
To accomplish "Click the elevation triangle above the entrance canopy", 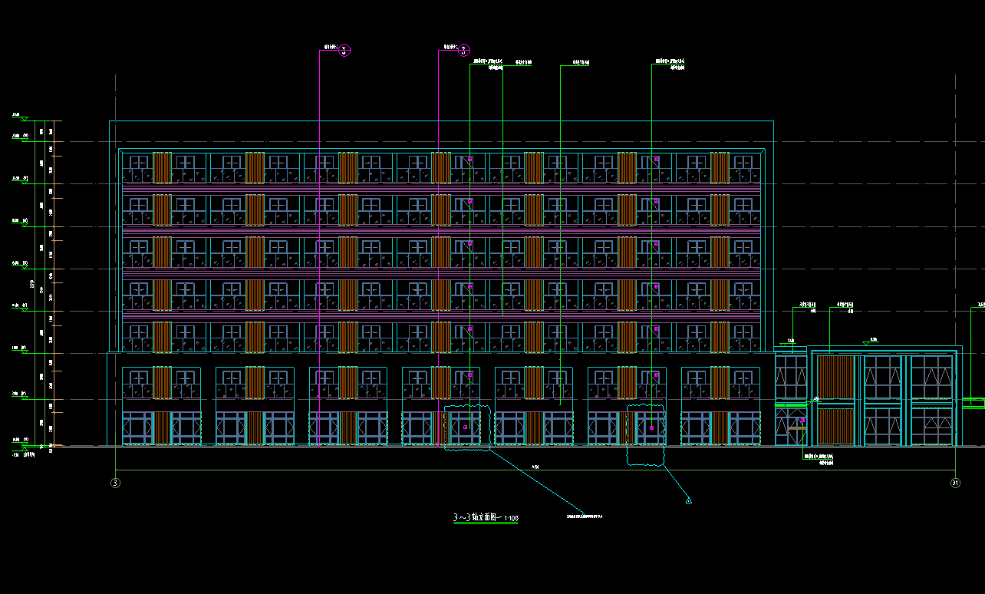I will (866, 342).
